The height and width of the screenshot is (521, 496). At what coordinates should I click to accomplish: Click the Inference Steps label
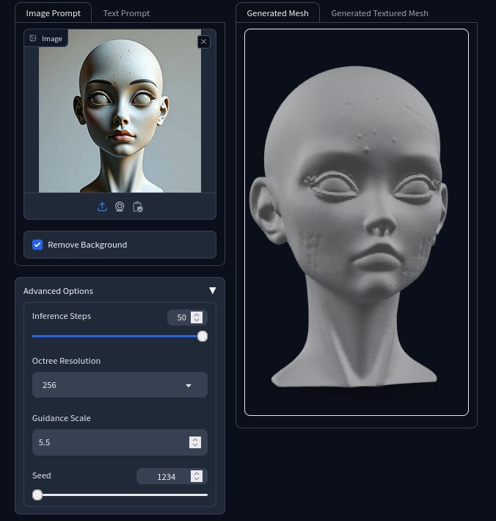point(62,316)
